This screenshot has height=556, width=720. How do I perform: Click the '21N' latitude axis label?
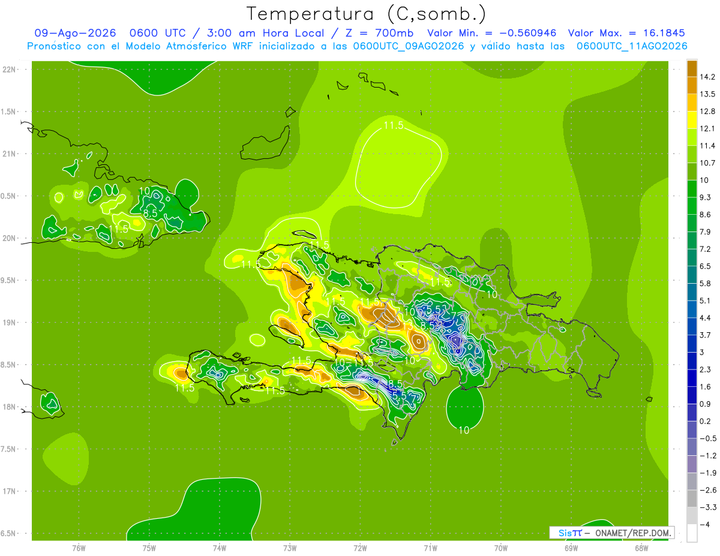tap(10, 154)
